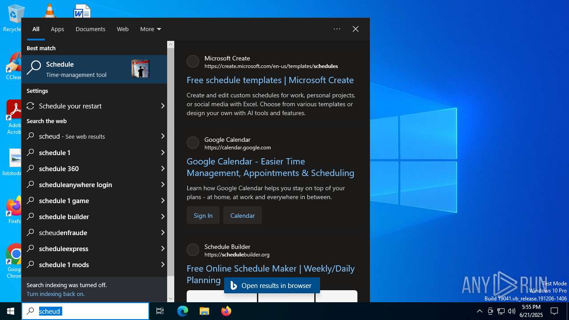Click the Calendar button
This screenshot has width=569, height=320.
(x=242, y=215)
